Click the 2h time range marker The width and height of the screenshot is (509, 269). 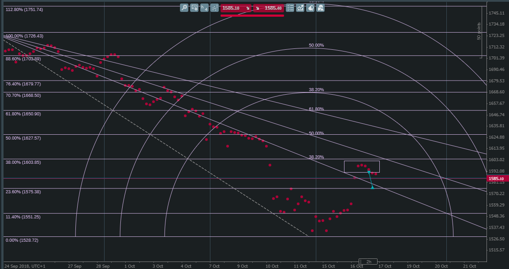pyautogui.click(x=368, y=262)
